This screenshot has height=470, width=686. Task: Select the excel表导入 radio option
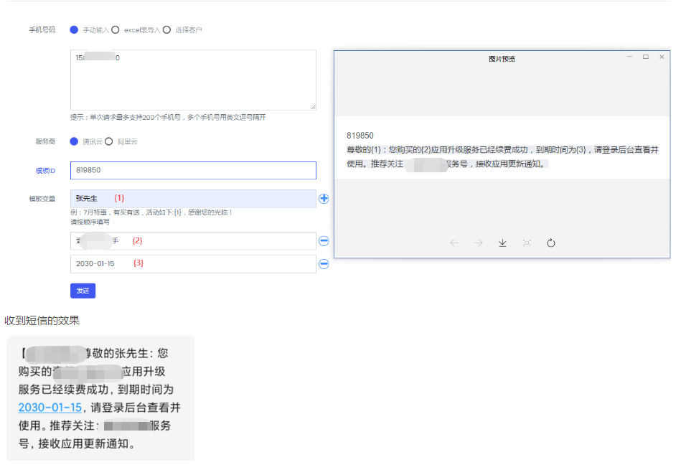(x=116, y=29)
